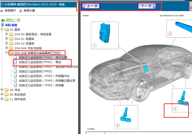Click folder icon of 05 传动
Image resolution: width=192 pixels, height=134 pixels.
[6, 90]
